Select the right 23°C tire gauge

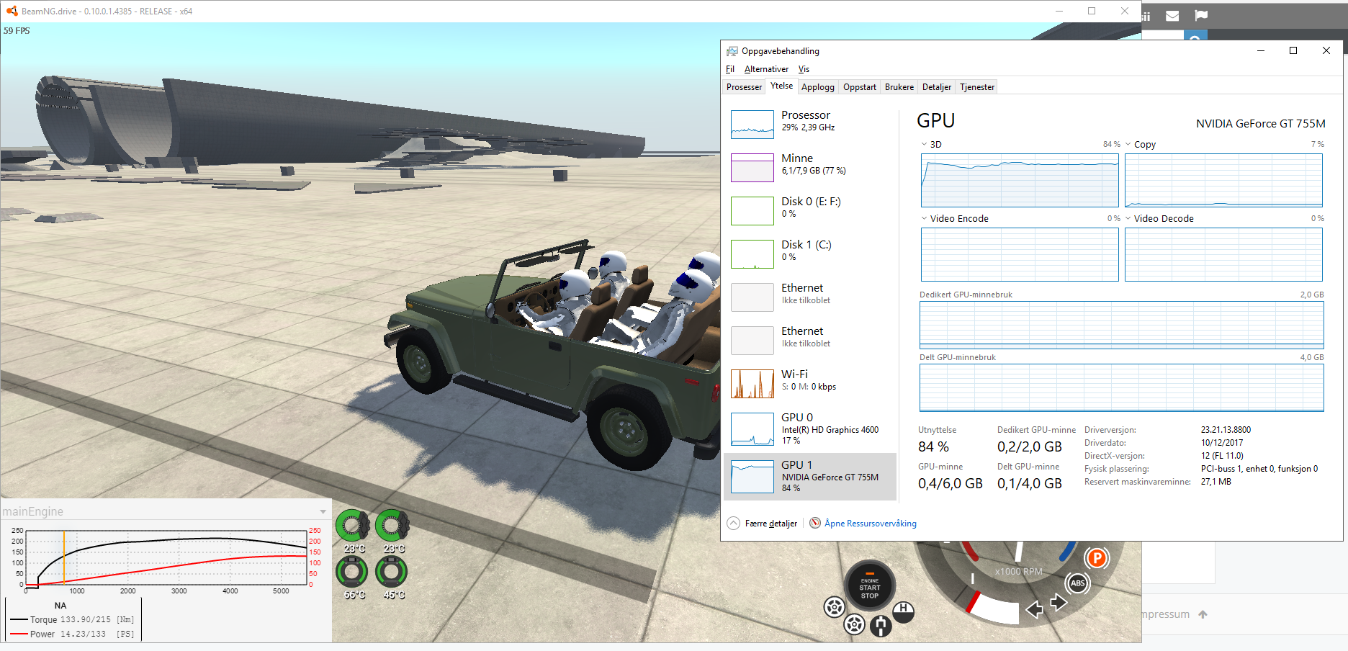392,526
